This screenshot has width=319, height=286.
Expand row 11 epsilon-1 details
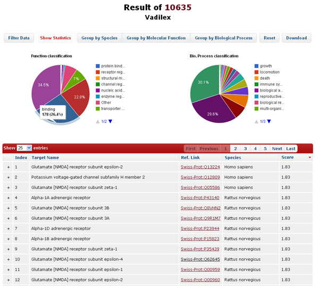9,270
